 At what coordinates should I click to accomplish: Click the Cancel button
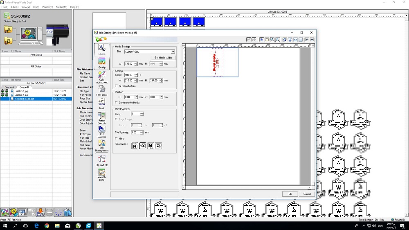(x=307, y=194)
